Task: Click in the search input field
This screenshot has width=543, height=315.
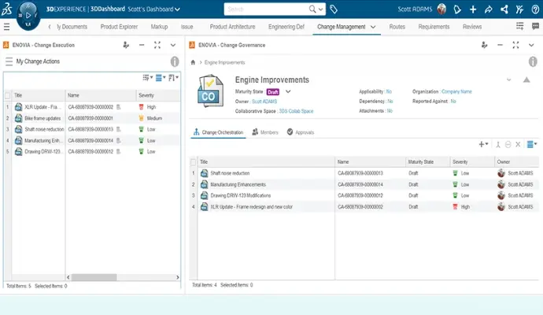Action: 266,9
